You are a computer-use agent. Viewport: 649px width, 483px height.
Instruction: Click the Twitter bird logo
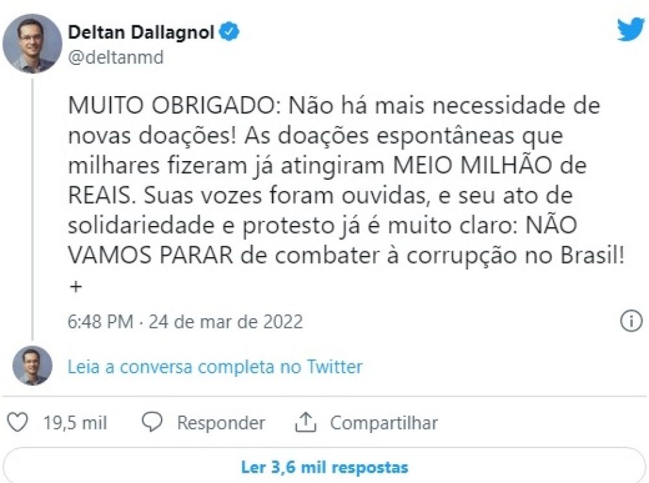630,30
